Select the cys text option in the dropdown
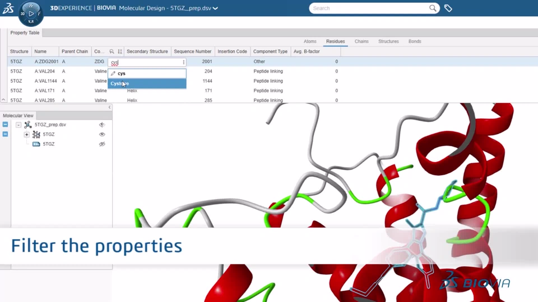 (147, 73)
